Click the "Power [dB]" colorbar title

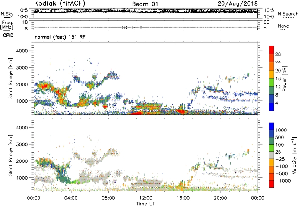coord(285,78)
